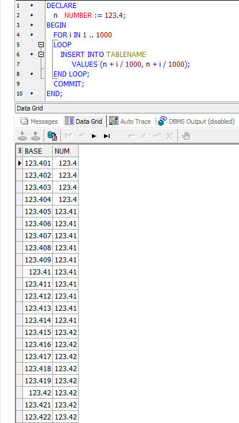Open the Auto Trace tab
This screenshot has width=239, height=423.
pos(130,121)
